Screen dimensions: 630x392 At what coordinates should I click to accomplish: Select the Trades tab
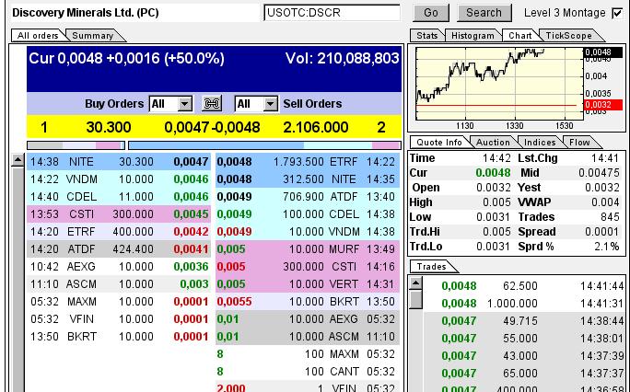pyautogui.click(x=431, y=267)
